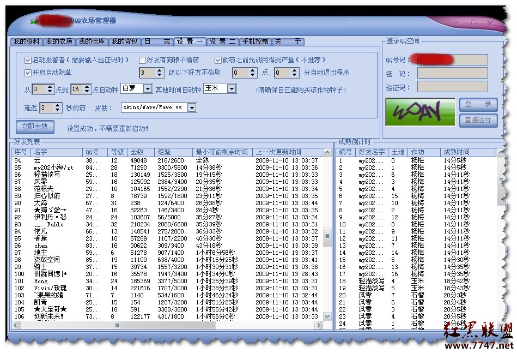Click the green captcha image
Viewport: 517px width, 353px height.
tap(420, 112)
